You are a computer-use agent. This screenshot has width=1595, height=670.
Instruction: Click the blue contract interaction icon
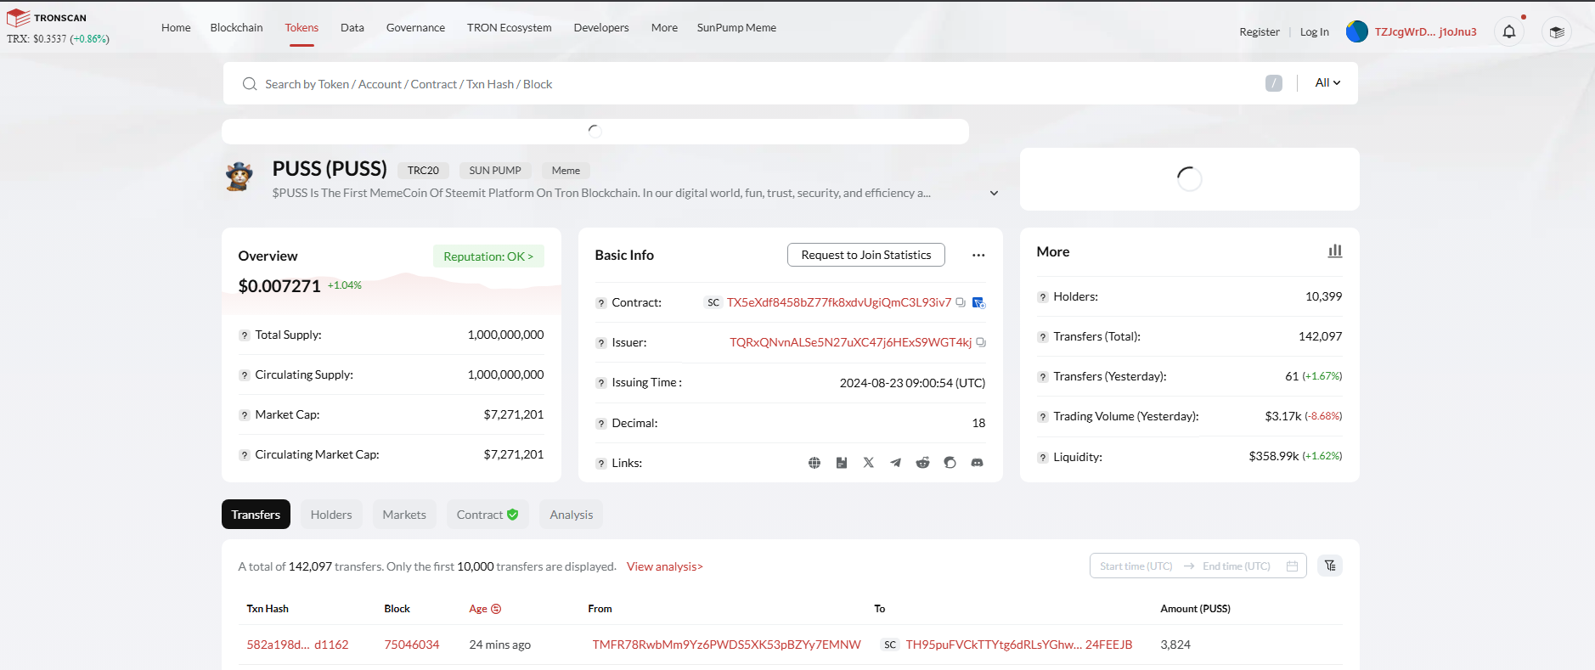(978, 302)
